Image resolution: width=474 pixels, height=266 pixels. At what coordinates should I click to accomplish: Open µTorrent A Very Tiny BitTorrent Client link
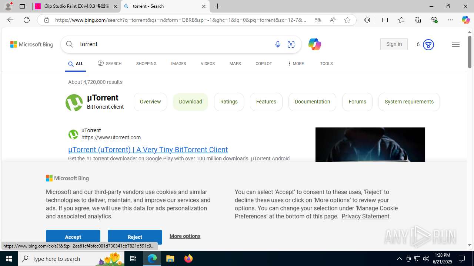[148, 150]
